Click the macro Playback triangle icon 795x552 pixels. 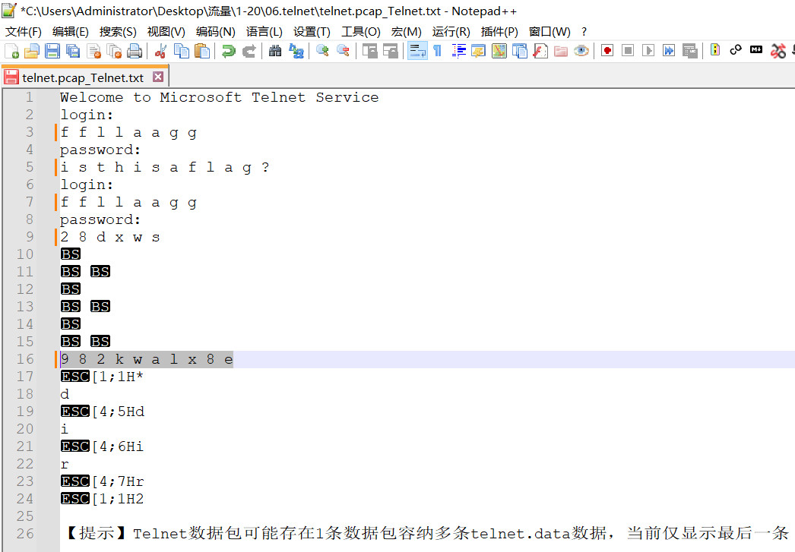[x=648, y=51]
